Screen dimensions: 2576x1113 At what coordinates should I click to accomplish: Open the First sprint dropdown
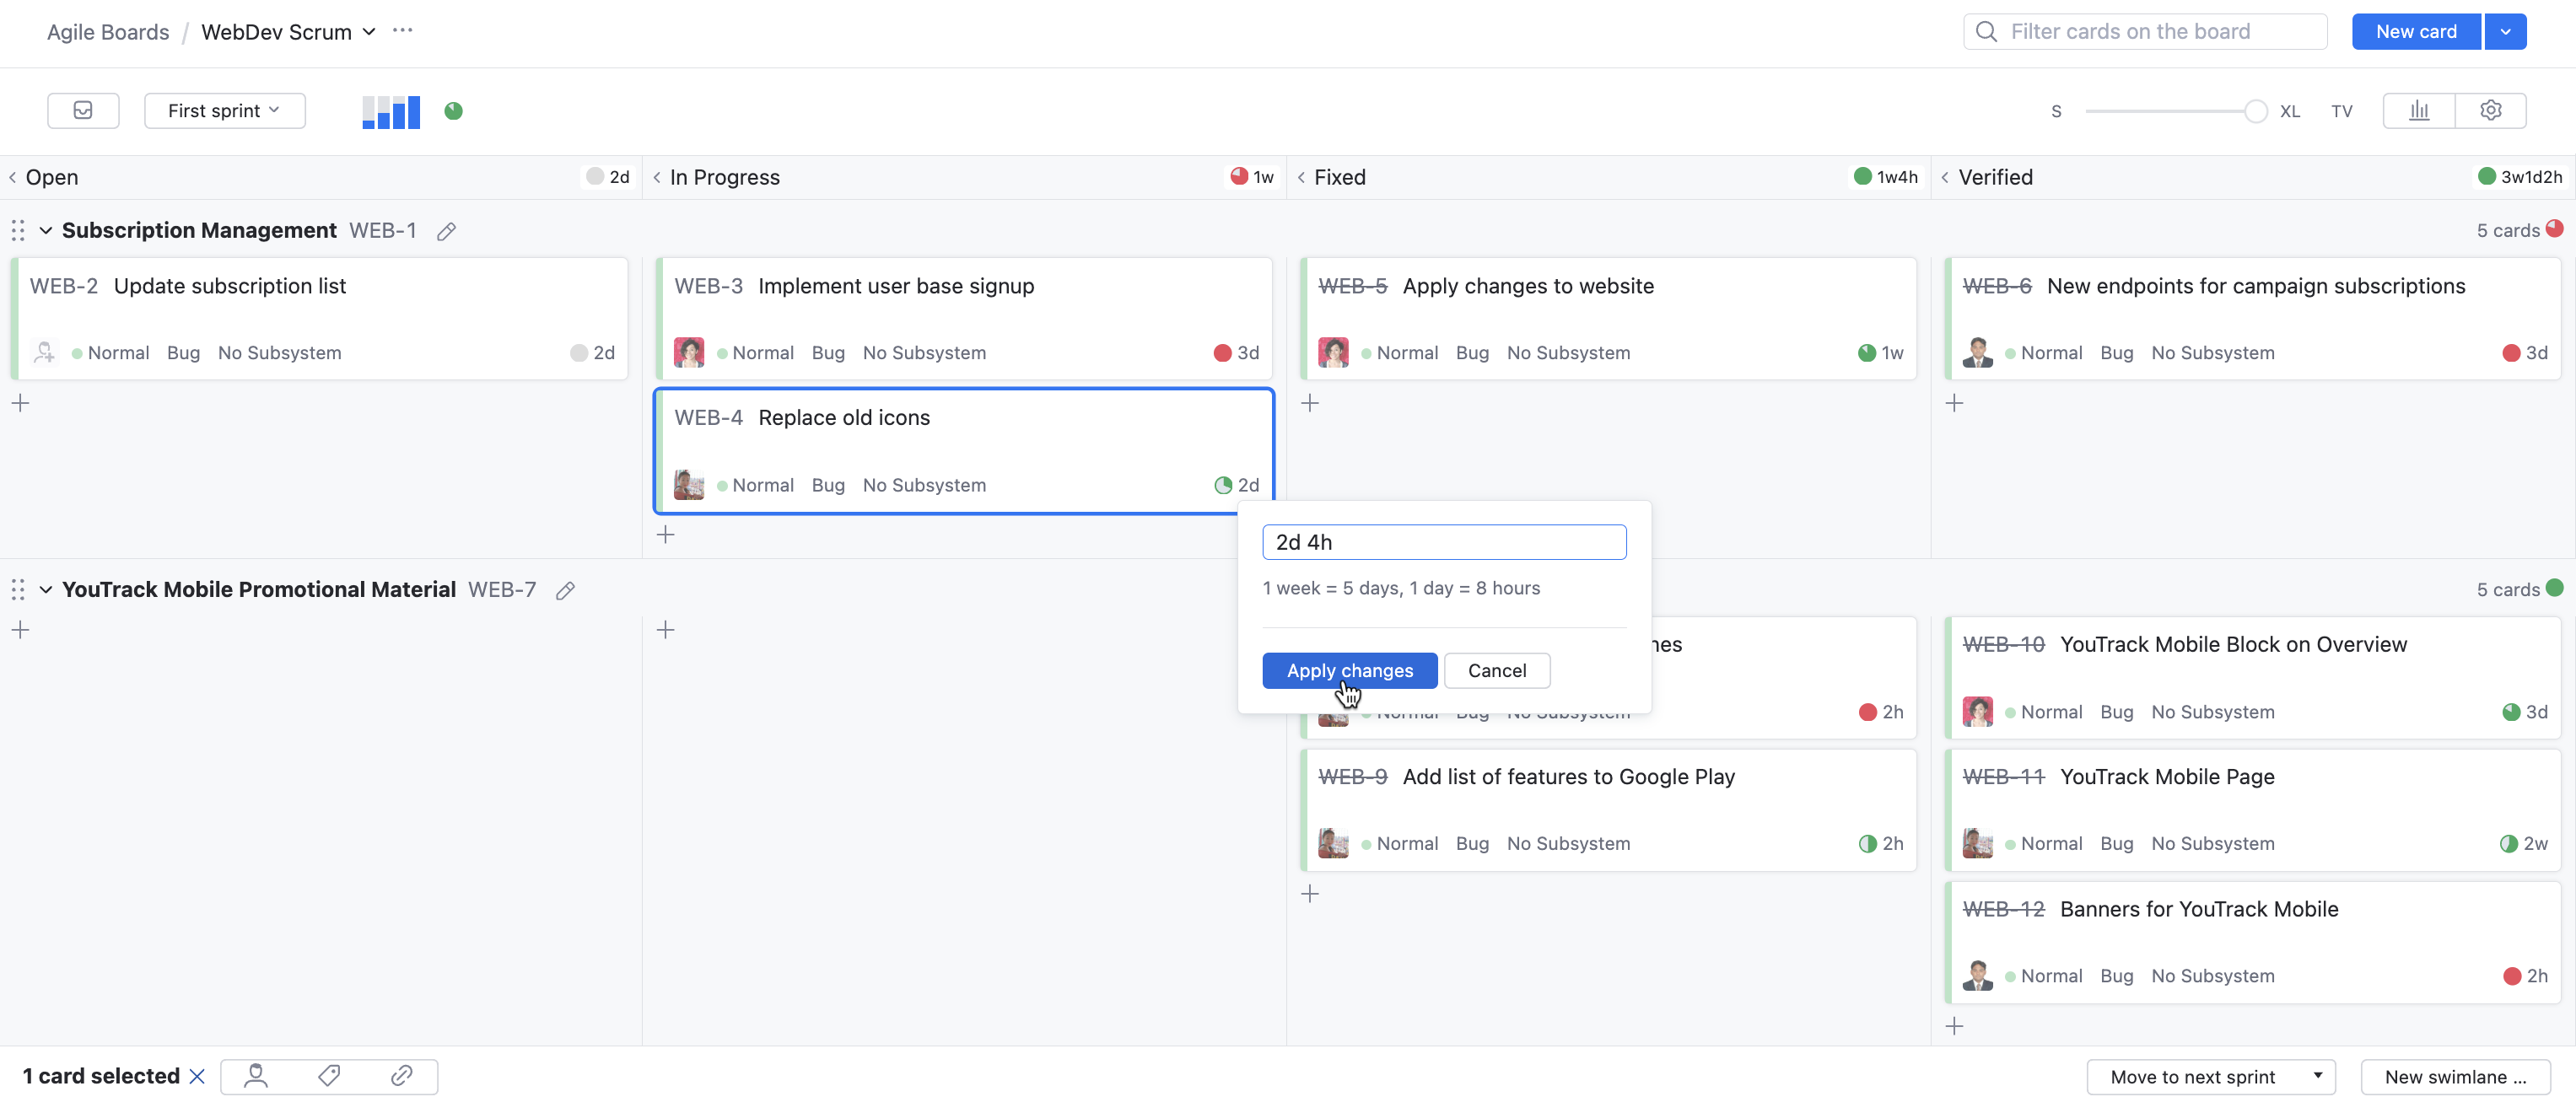click(224, 110)
